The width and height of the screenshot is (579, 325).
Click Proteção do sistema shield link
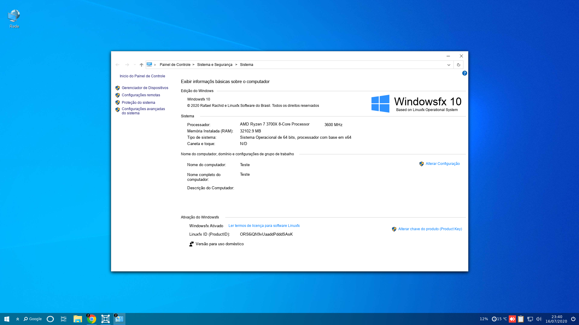pyautogui.click(x=138, y=103)
